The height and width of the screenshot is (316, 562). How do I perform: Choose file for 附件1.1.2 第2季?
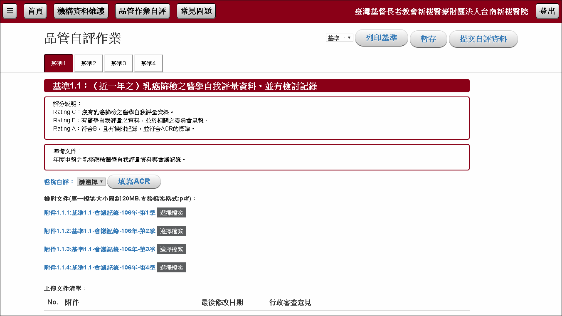click(171, 231)
